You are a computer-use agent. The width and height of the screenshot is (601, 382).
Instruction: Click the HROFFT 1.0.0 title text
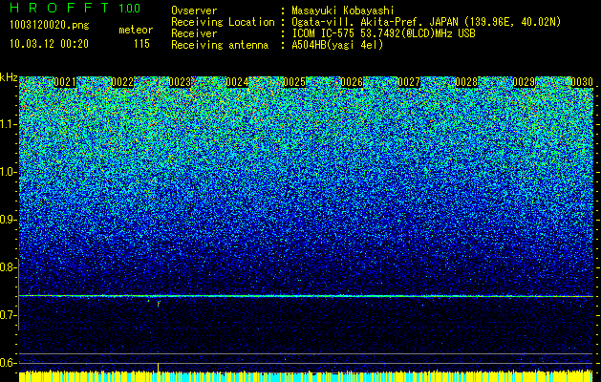pyautogui.click(x=75, y=8)
